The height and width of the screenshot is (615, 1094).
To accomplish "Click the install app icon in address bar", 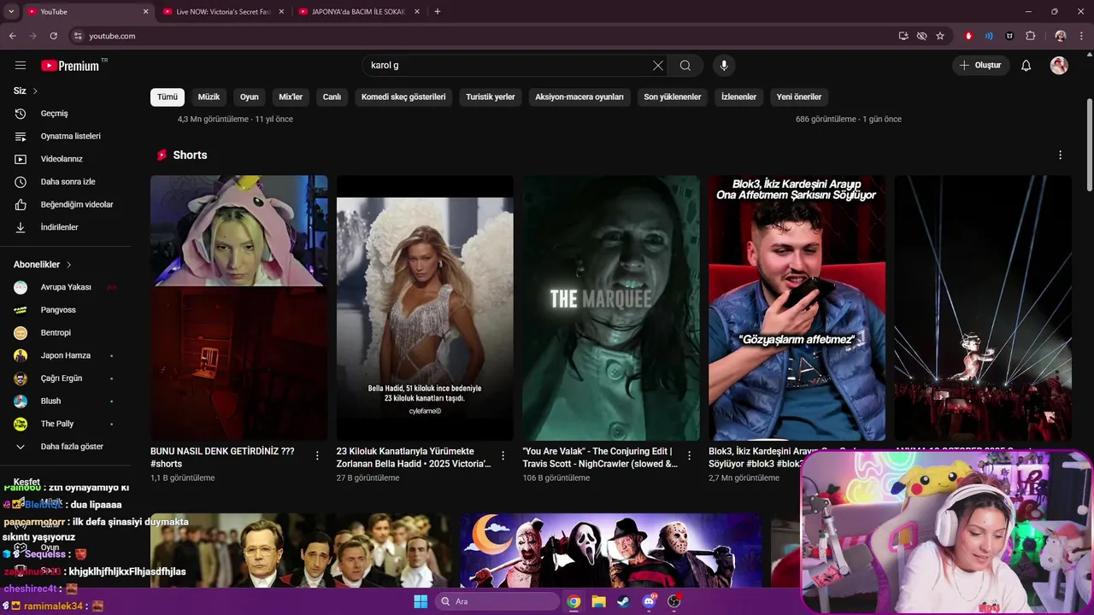I will click(903, 36).
